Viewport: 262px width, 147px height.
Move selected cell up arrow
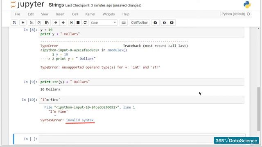(x=56, y=22)
